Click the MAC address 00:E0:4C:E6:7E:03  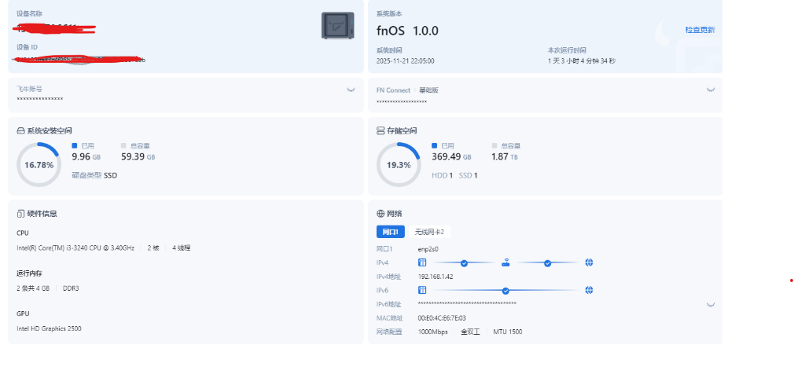click(442, 318)
